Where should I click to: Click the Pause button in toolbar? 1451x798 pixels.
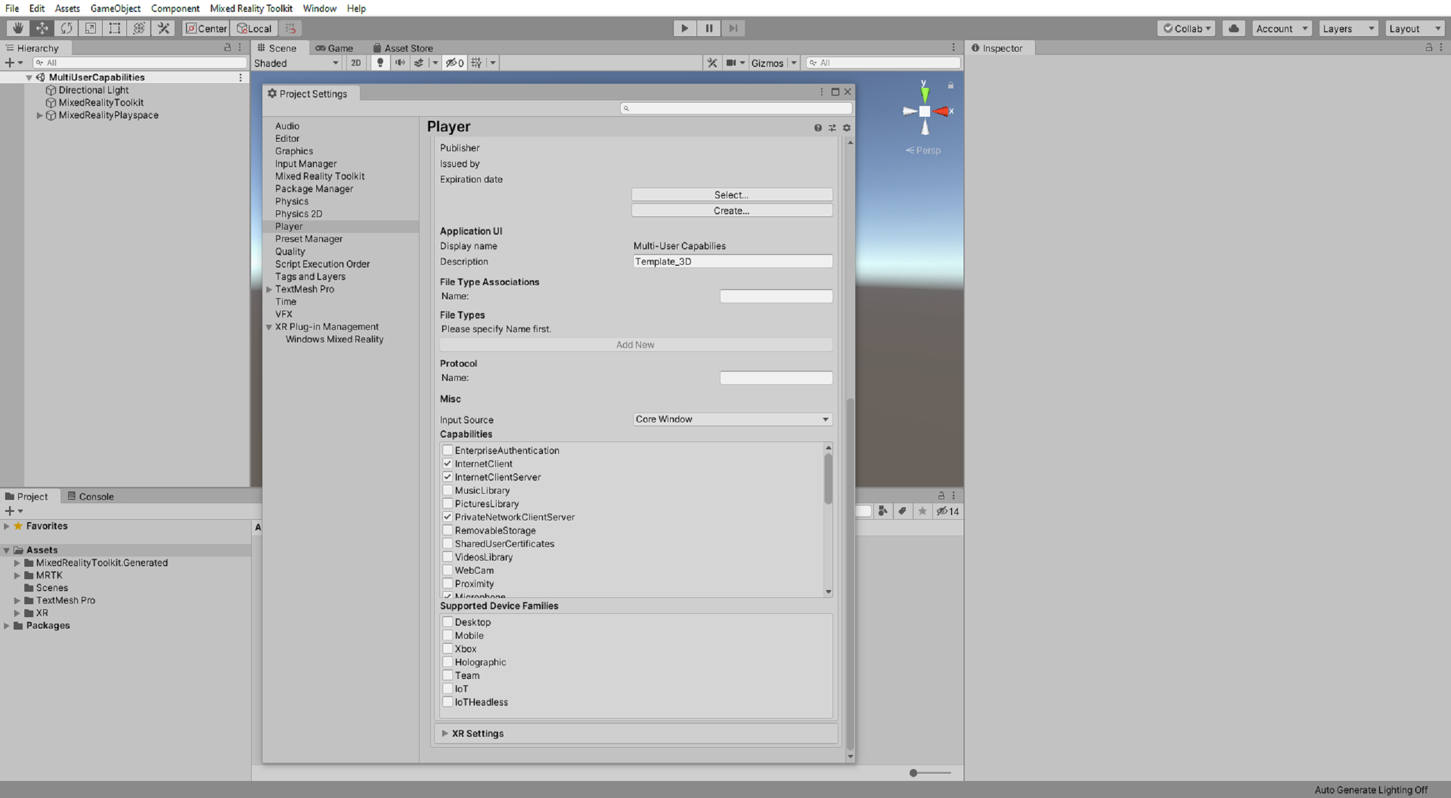tap(708, 28)
